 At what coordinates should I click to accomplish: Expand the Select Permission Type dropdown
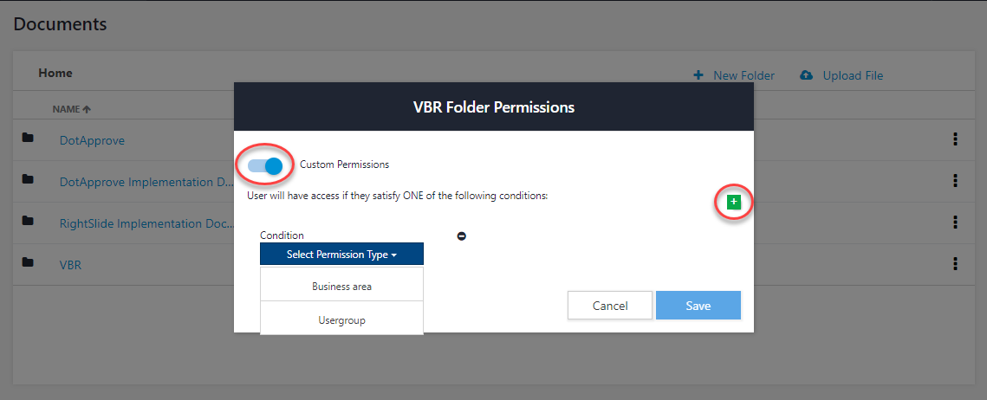(341, 255)
